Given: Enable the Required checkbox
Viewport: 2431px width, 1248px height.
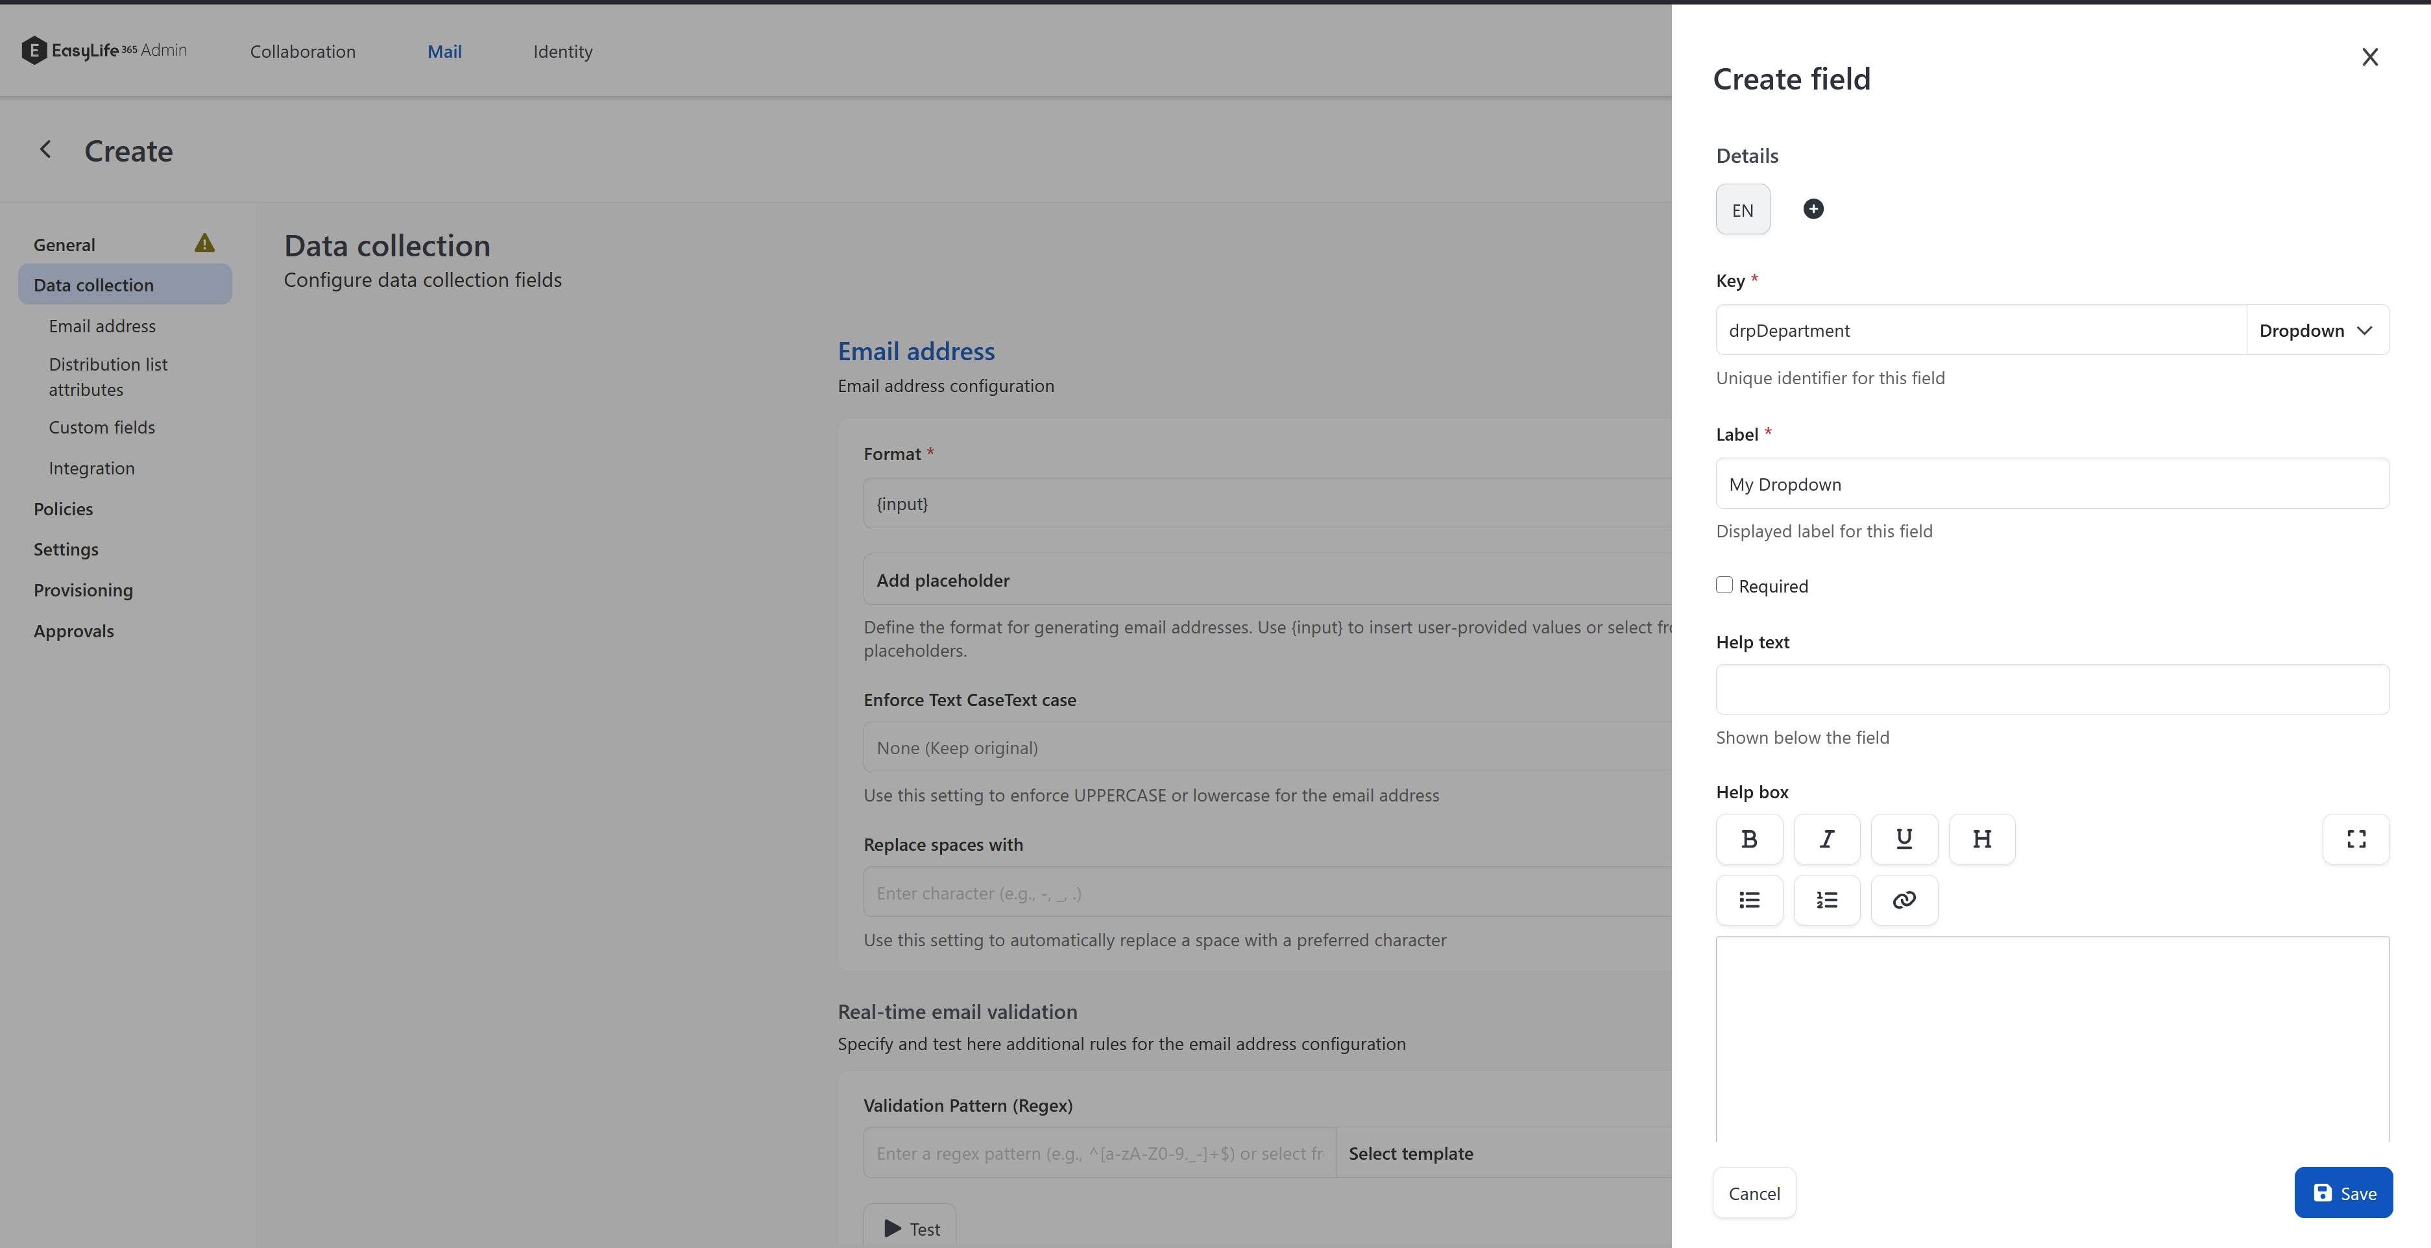Looking at the screenshot, I should pos(1724,585).
